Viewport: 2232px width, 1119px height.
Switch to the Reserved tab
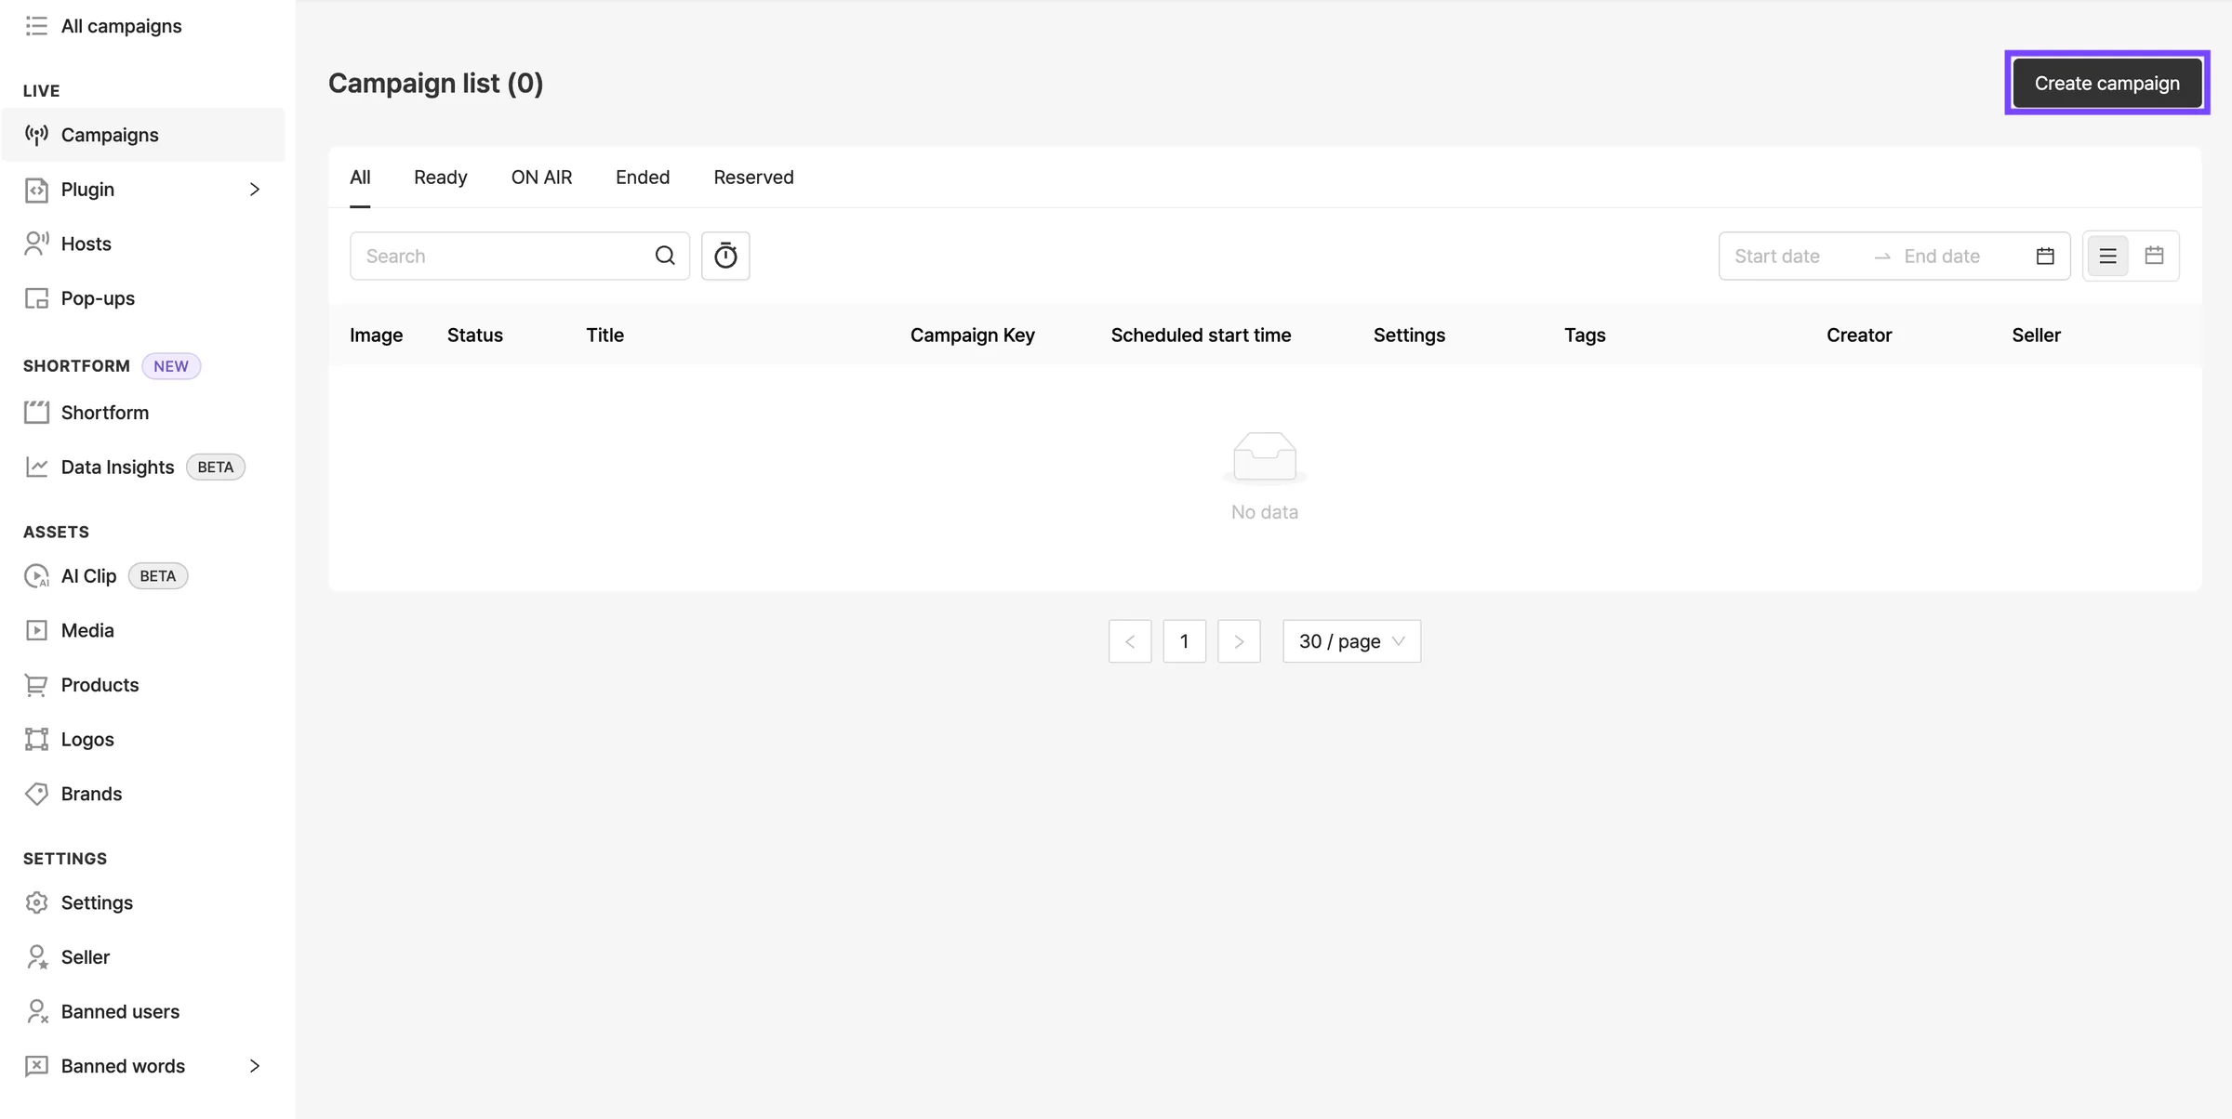tap(753, 178)
